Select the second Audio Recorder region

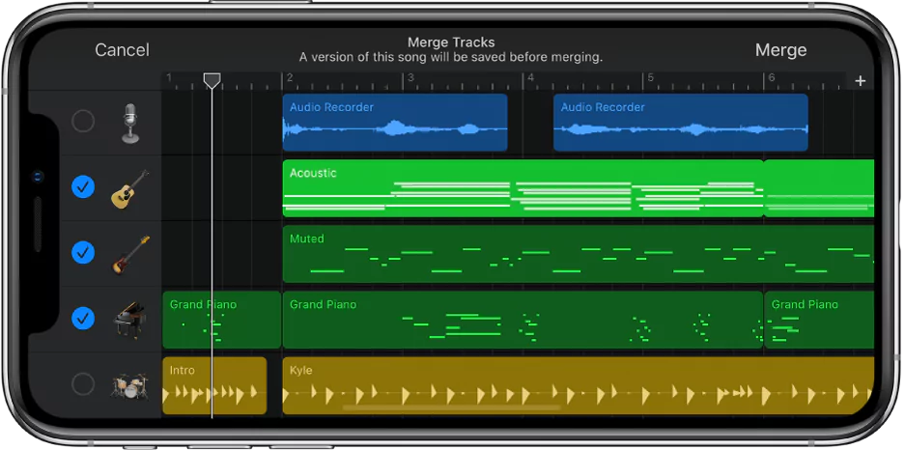(x=681, y=123)
